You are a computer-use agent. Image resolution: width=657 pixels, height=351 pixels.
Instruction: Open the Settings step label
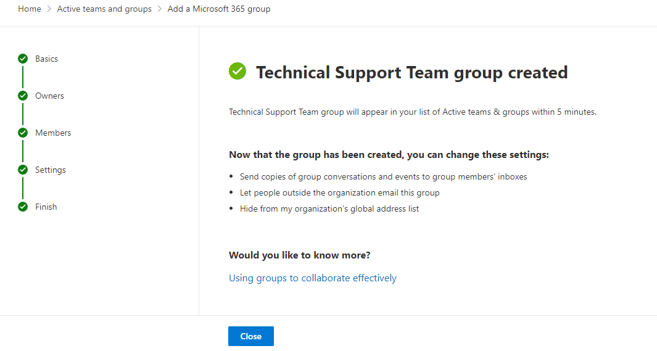(51, 170)
